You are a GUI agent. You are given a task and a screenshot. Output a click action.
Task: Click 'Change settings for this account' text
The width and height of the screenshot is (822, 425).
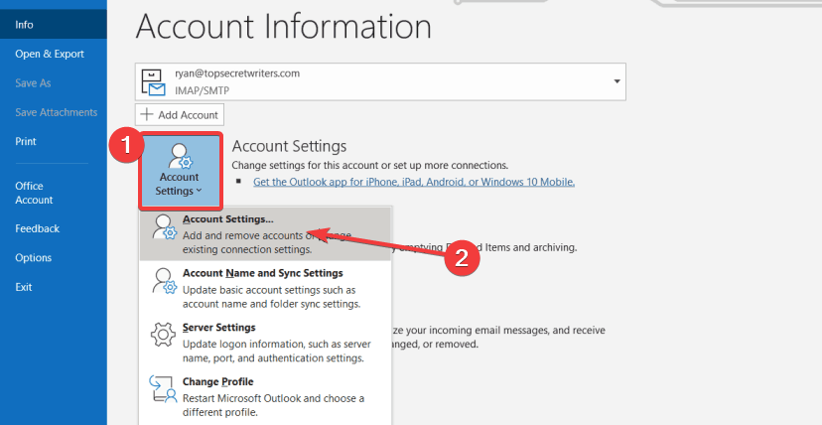coord(370,165)
